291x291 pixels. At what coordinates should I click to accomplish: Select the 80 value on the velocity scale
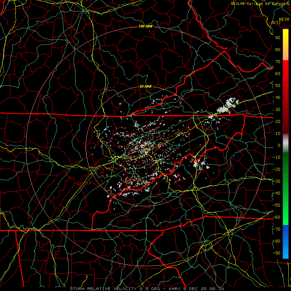point(278,49)
